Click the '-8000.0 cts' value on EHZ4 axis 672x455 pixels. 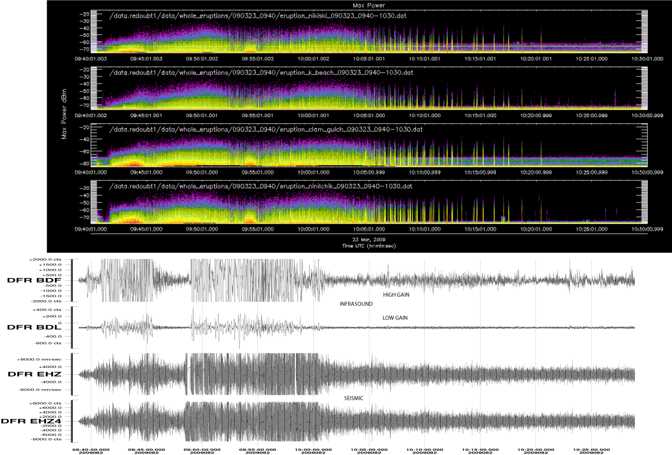pos(46,439)
